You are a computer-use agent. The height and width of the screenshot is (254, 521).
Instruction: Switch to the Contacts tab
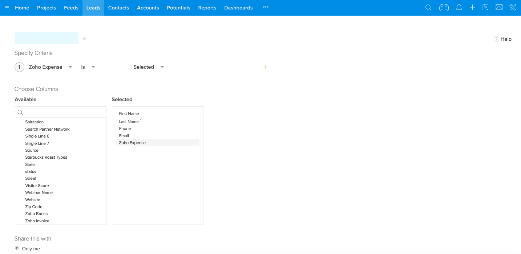[x=118, y=8]
